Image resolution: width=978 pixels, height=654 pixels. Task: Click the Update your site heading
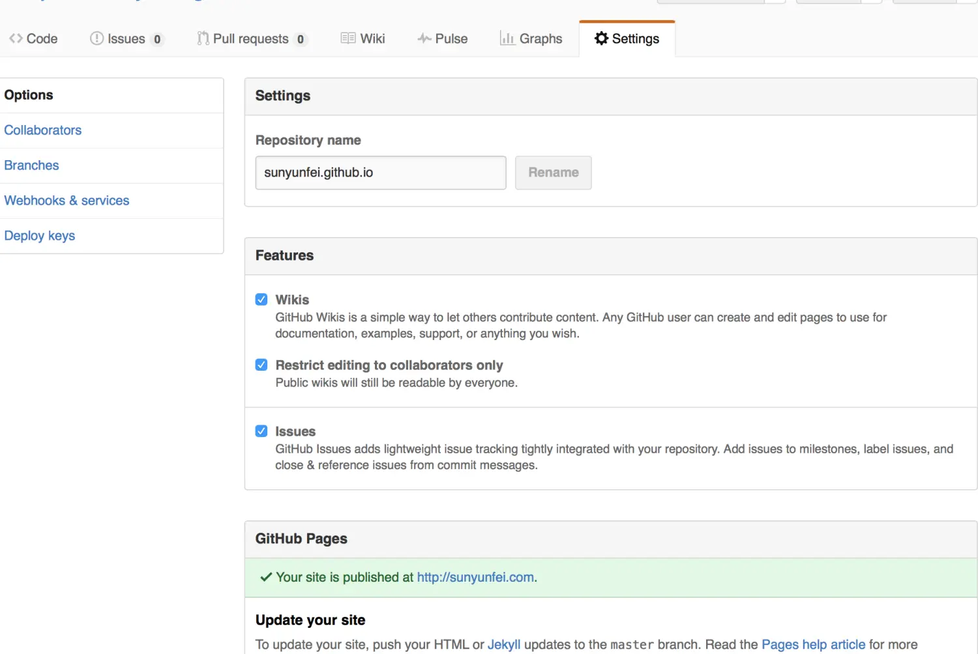tap(310, 620)
